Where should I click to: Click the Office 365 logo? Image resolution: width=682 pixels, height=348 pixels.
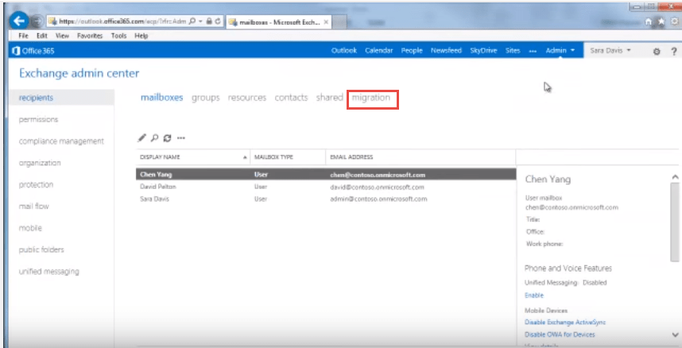tap(33, 51)
